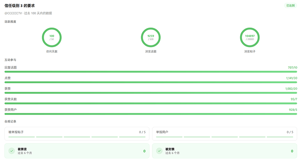The image size is (298, 160).
Task: Click the 95/7 value
Action: tap(294, 99)
